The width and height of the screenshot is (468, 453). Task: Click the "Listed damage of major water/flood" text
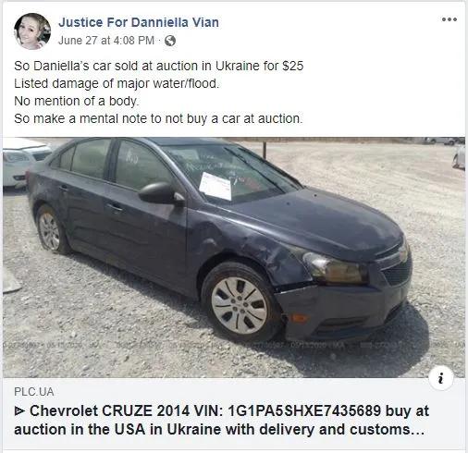pos(117,83)
